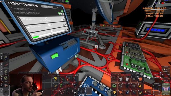171x96 pixels.
Task: Hit the red button on satellite dish control box
Action: 85,32
